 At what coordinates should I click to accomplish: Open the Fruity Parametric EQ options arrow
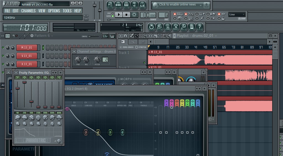(16, 73)
